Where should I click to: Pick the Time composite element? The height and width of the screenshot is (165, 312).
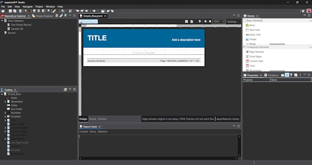tap(251, 66)
